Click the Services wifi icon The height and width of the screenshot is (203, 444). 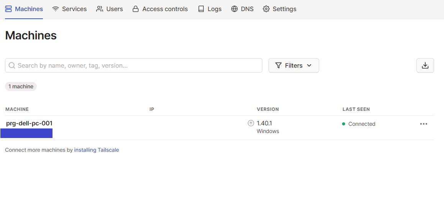56,9
